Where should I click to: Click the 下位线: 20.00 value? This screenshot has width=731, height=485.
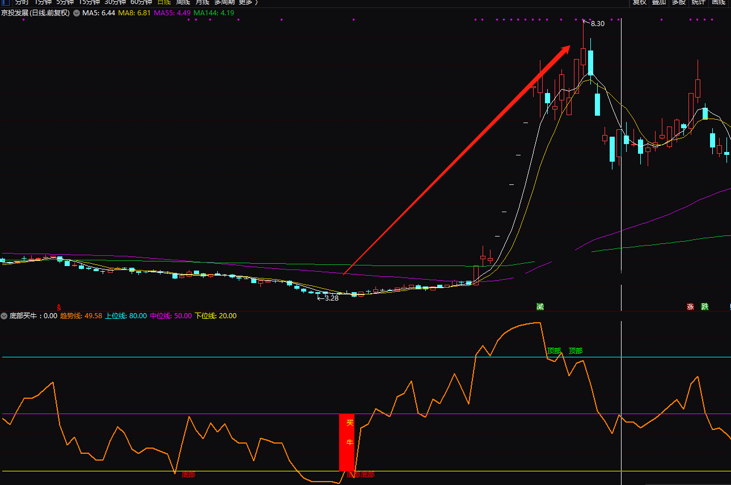pos(216,316)
